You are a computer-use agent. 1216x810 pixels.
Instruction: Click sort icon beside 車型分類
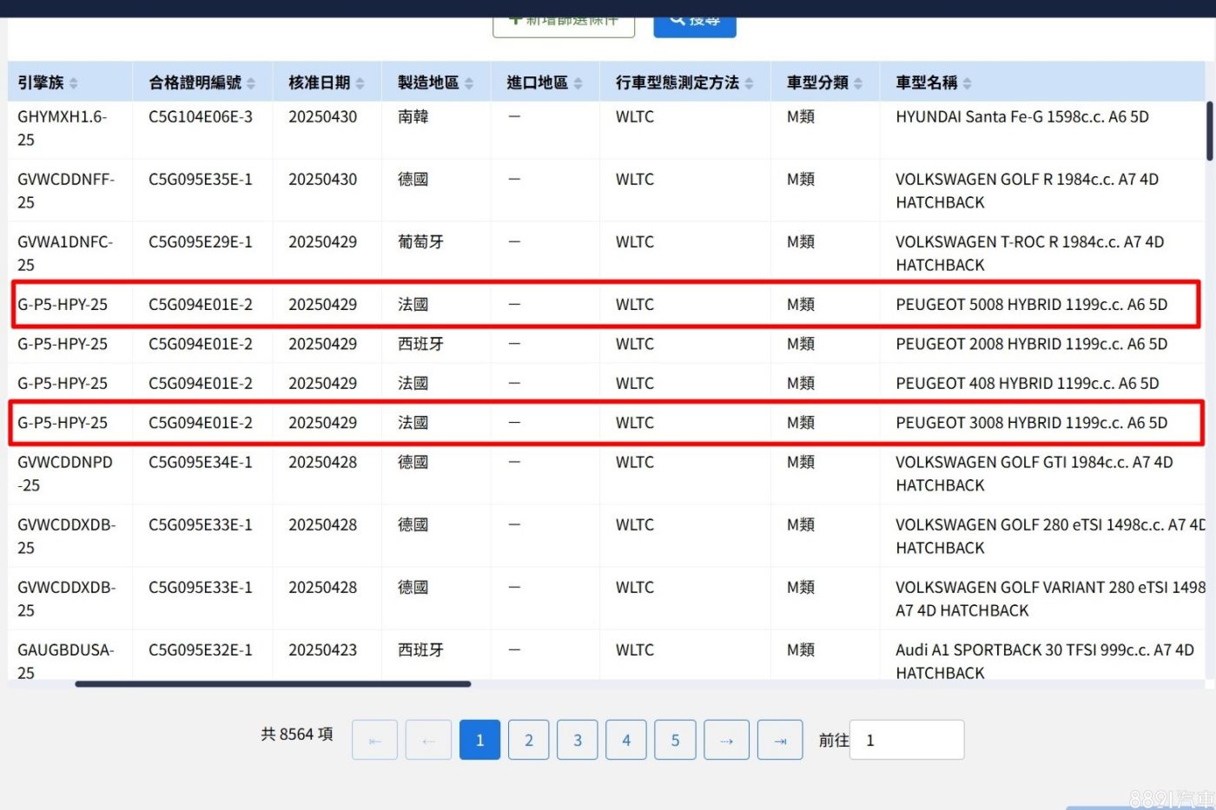click(858, 83)
